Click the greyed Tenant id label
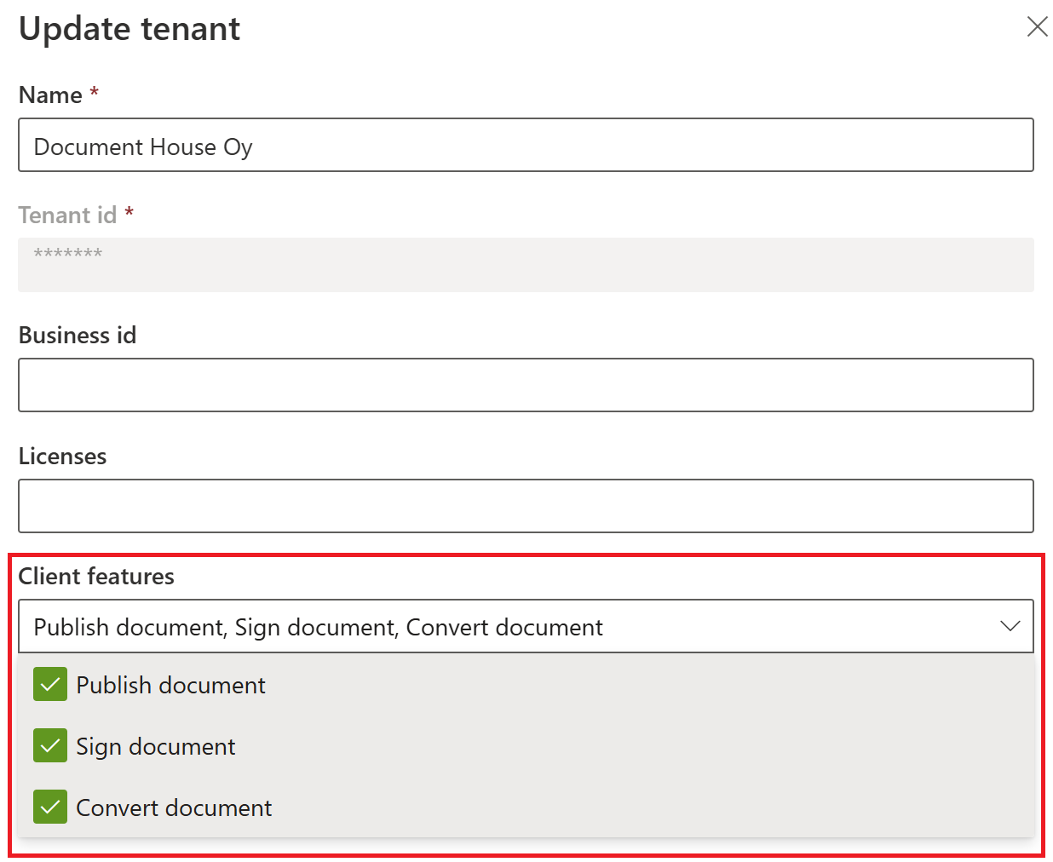This screenshot has width=1053, height=862. pyautogui.click(x=67, y=215)
